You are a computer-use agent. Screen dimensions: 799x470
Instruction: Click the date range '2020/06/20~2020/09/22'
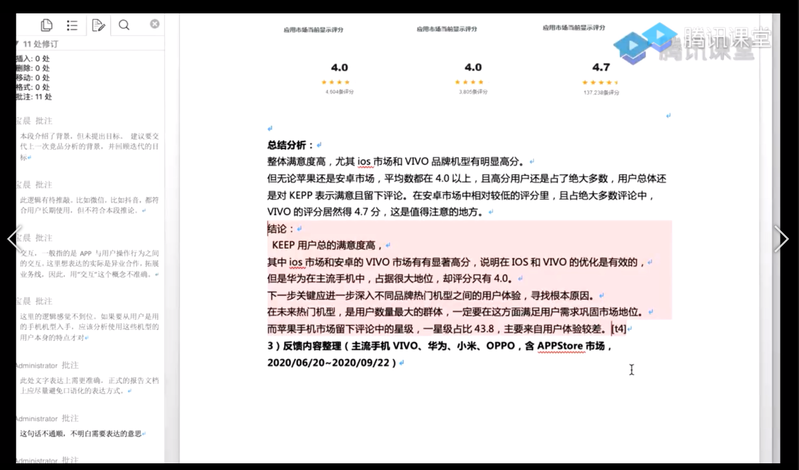pos(329,362)
